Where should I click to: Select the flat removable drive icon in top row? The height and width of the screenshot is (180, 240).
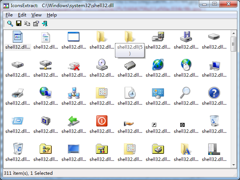214,37
